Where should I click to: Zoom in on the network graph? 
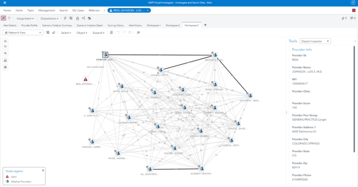pyautogui.click(x=6, y=42)
